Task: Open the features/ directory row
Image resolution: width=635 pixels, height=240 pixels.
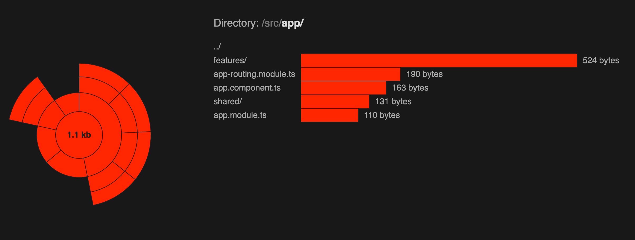Action: 230,60
